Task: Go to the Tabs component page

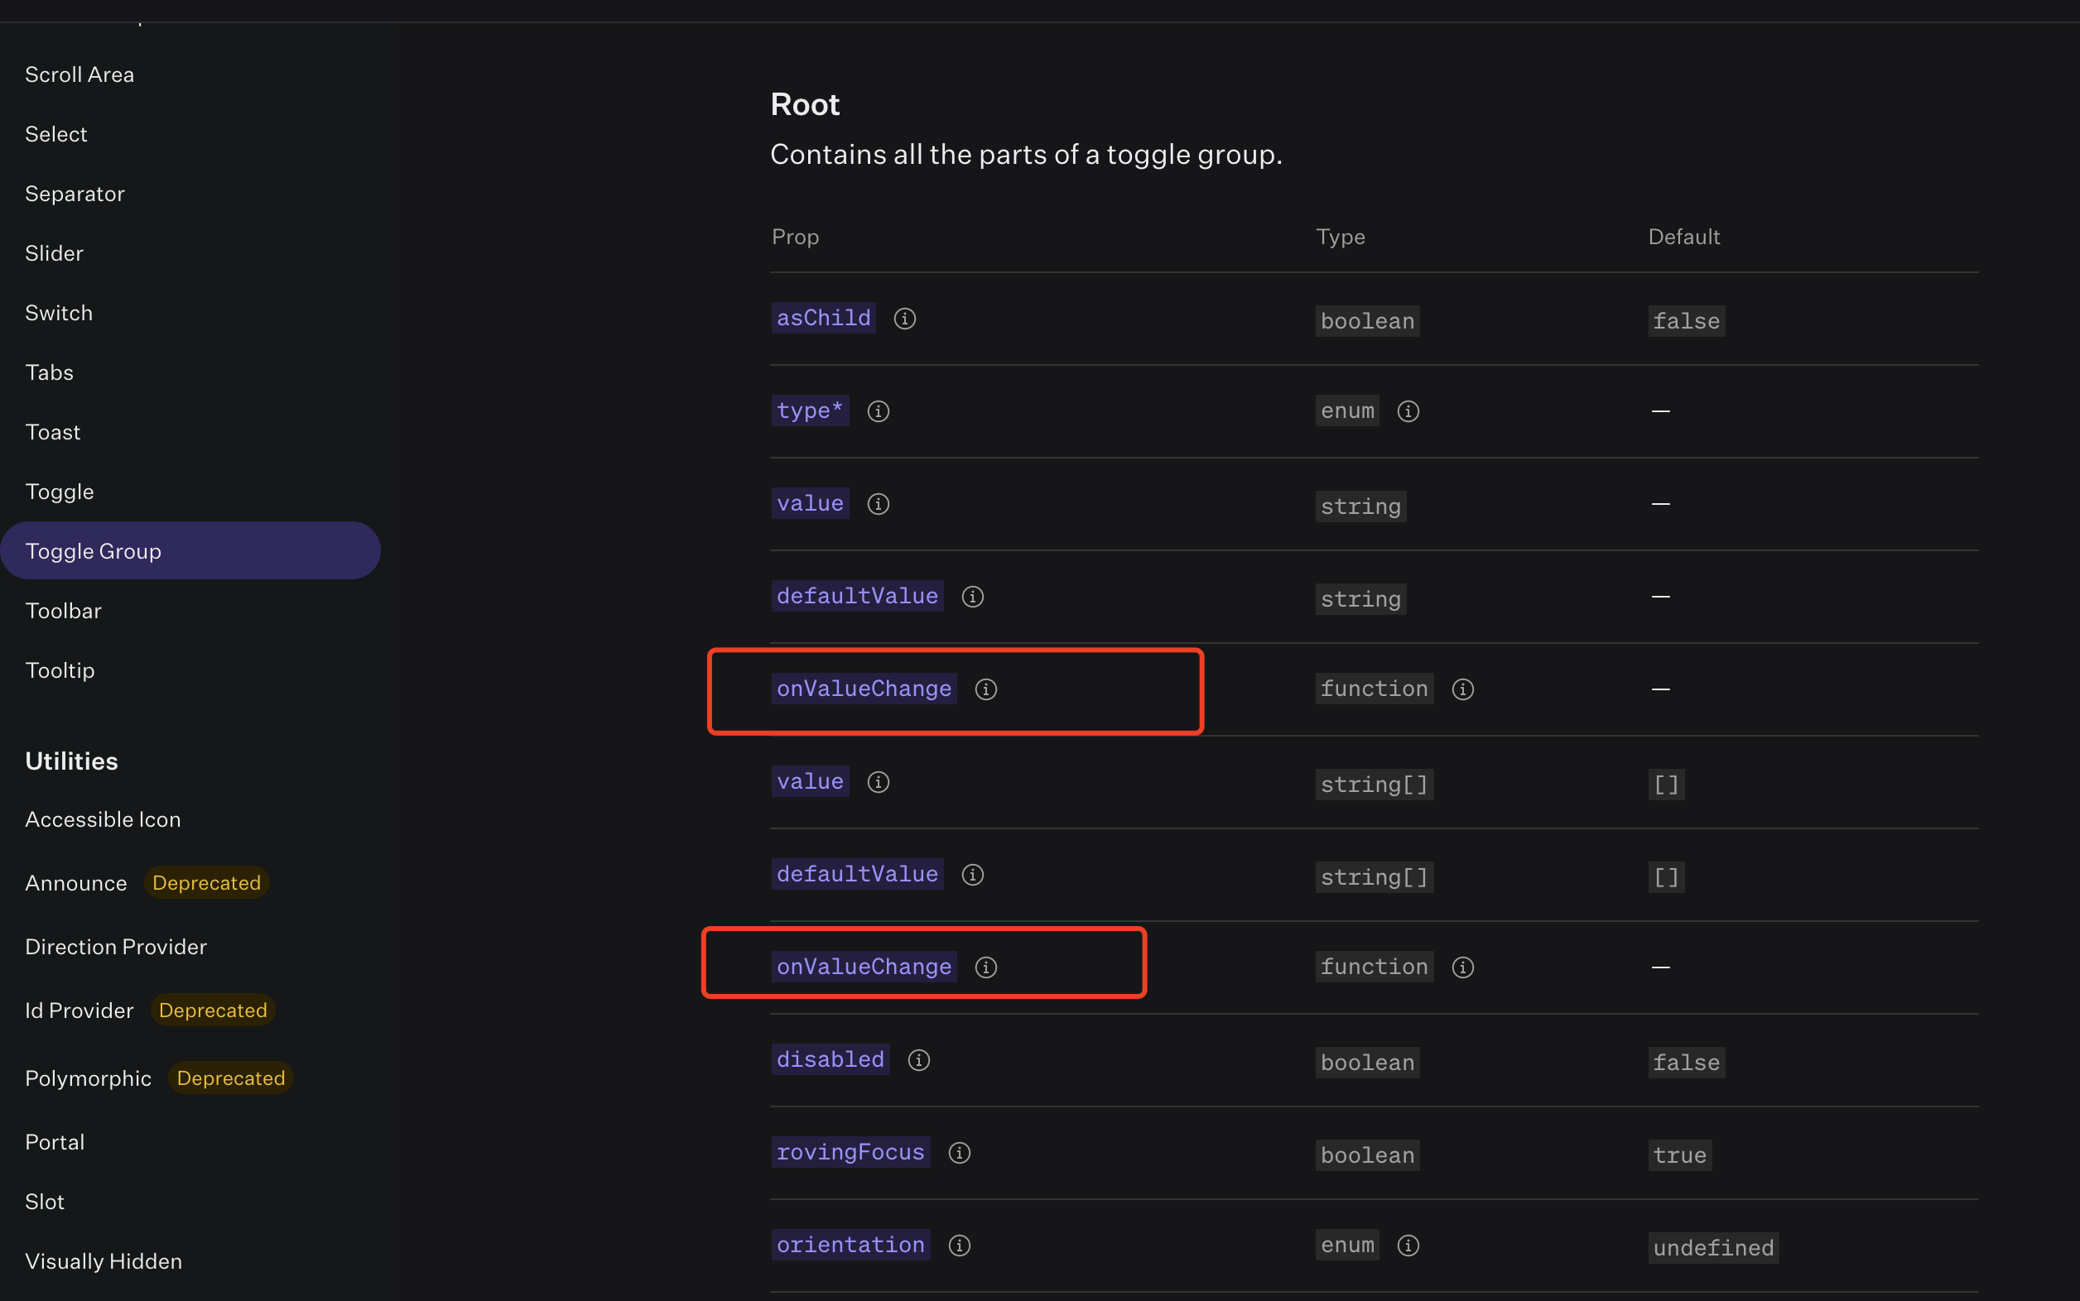Action: click(x=48, y=372)
